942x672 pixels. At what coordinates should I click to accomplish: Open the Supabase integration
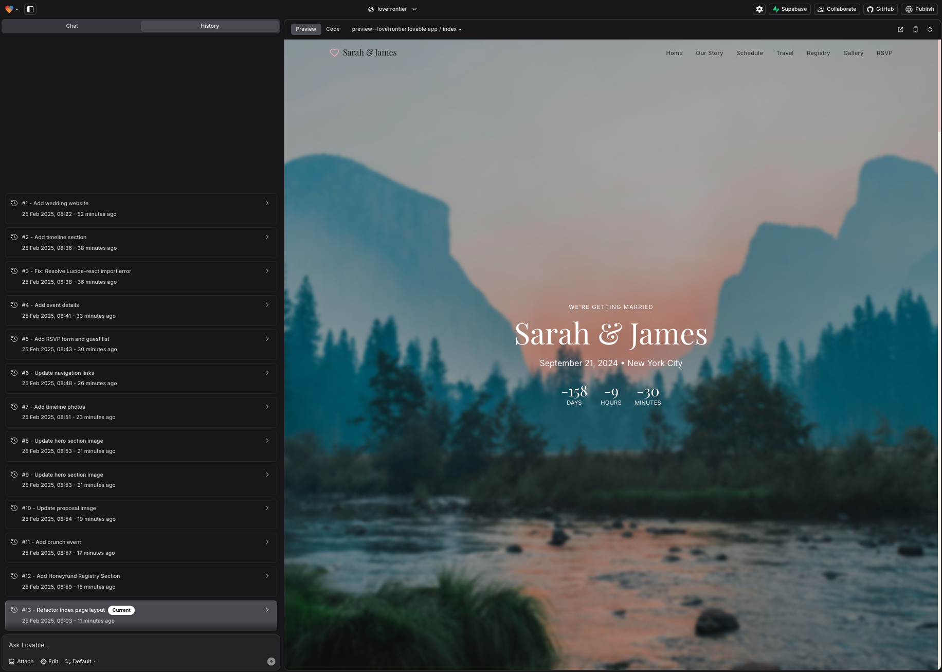789,9
